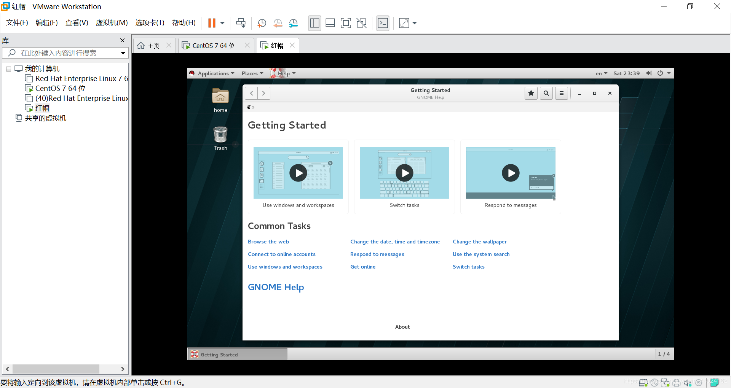
Task: Open the snapshot manager
Action: pos(293,23)
